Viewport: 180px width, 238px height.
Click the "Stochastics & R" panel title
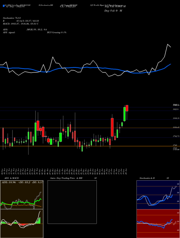tap(147, 178)
